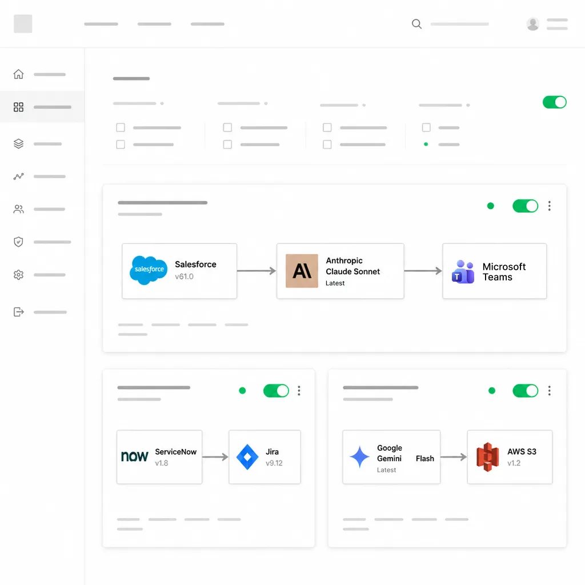The width and height of the screenshot is (585, 585).
Task: Click the 'v9.12' version text
Action: click(x=274, y=463)
